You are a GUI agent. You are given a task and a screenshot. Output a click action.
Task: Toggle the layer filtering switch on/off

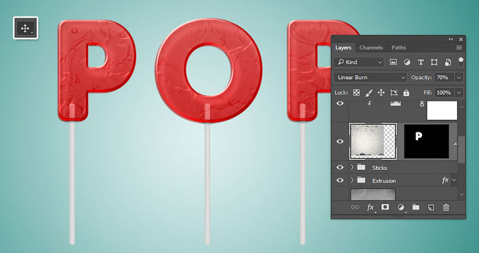tap(461, 62)
